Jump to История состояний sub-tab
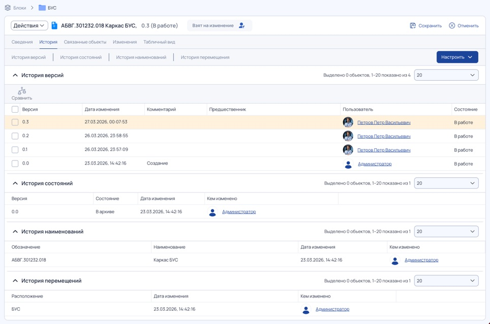This screenshot has height=324, width=490. [x=81, y=57]
